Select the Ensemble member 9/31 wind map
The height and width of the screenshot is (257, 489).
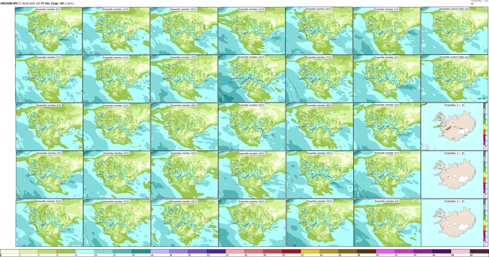49,175
